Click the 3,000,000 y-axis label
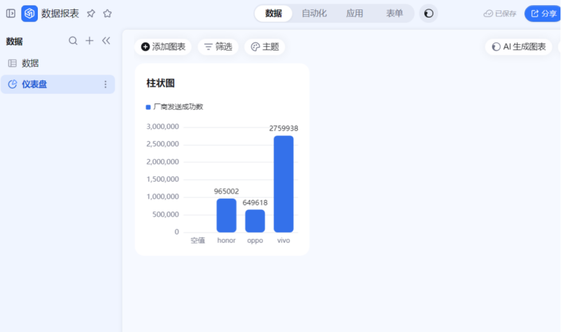This screenshot has height=332, width=561. point(162,126)
